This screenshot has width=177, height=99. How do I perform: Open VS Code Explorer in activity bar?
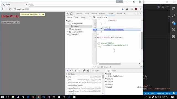[173, 8]
